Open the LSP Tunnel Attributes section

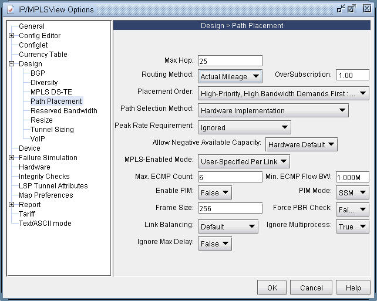[x=53, y=186]
